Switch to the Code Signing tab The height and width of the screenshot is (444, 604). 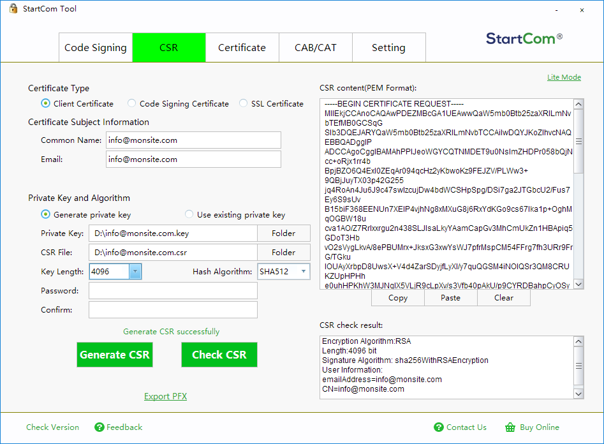[x=96, y=47]
